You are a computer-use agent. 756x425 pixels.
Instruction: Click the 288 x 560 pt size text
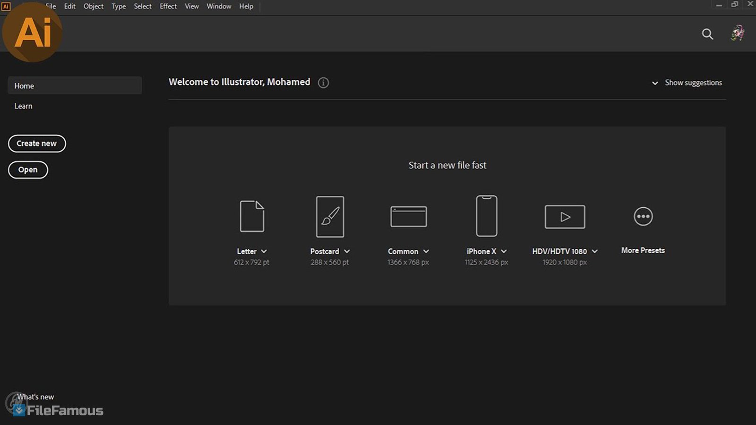pyautogui.click(x=330, y=262)
